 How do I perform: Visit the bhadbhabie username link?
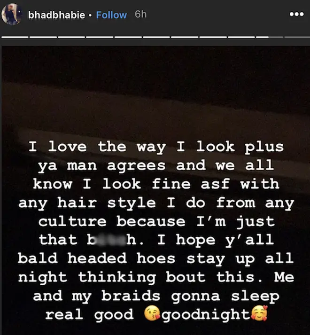click(56, 15)
